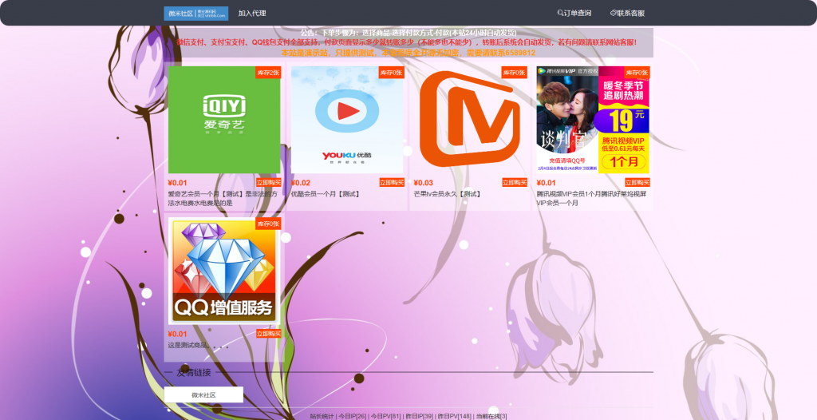Click 立即购买 for QQ增值服务 item
This screenshot has height=420, width=817.
pos(269,334)
